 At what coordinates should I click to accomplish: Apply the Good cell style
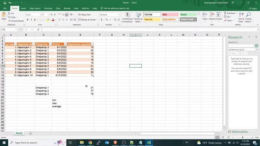click(x=188, y=15)
